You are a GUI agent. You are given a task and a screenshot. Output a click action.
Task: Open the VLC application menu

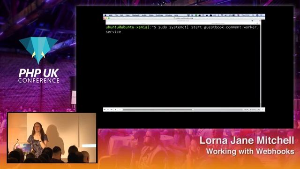pyautogui.click(x=111, y=15)
